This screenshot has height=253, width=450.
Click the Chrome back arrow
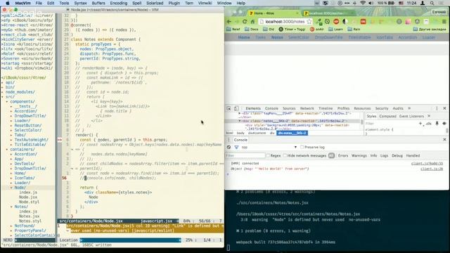[229, 22]
